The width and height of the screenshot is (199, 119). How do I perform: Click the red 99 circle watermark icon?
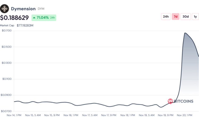pyautogui.click(x=170, y=101)
